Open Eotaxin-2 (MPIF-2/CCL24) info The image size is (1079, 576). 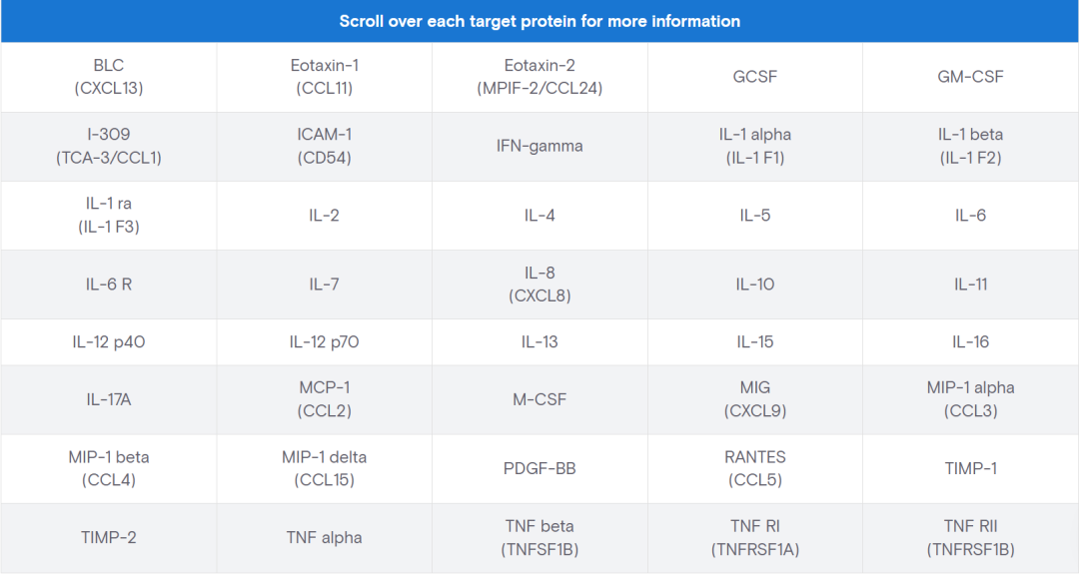tap(539, 77)
